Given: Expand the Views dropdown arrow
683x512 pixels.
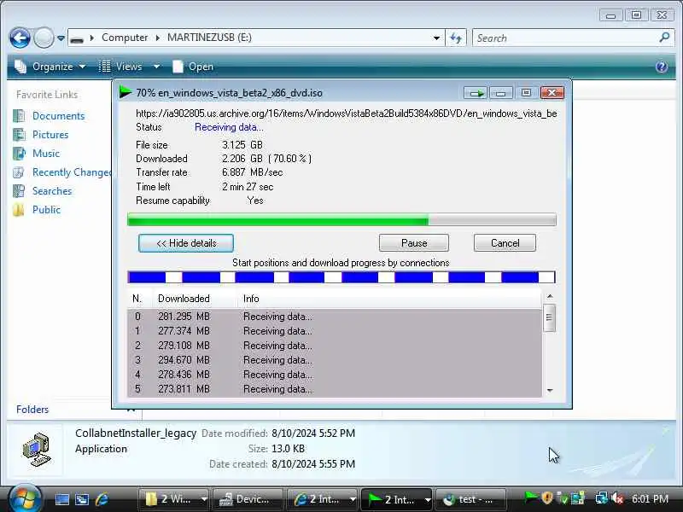Looking at the screenshot, I should click(156, 67).
